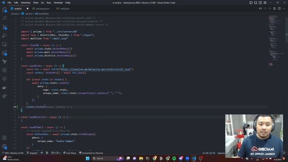This screenshot has height=162, width=288.
Task: Open the Source Control view
Action: point(4,27)
